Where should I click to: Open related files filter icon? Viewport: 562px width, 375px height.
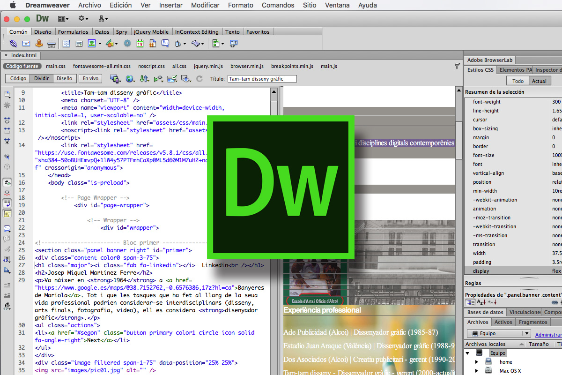(457, 66)
